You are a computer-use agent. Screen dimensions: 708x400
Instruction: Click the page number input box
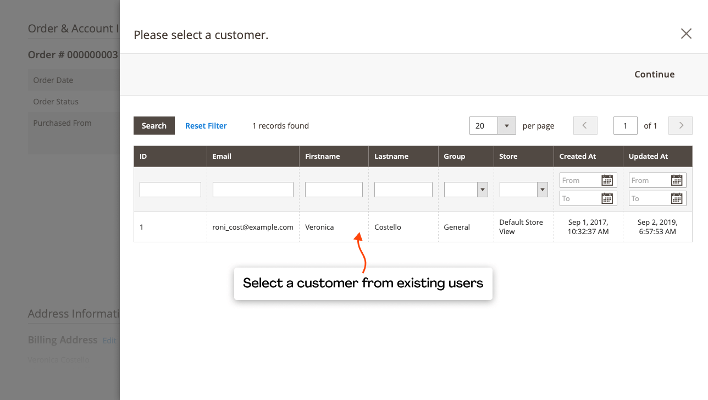click(625, 125)
